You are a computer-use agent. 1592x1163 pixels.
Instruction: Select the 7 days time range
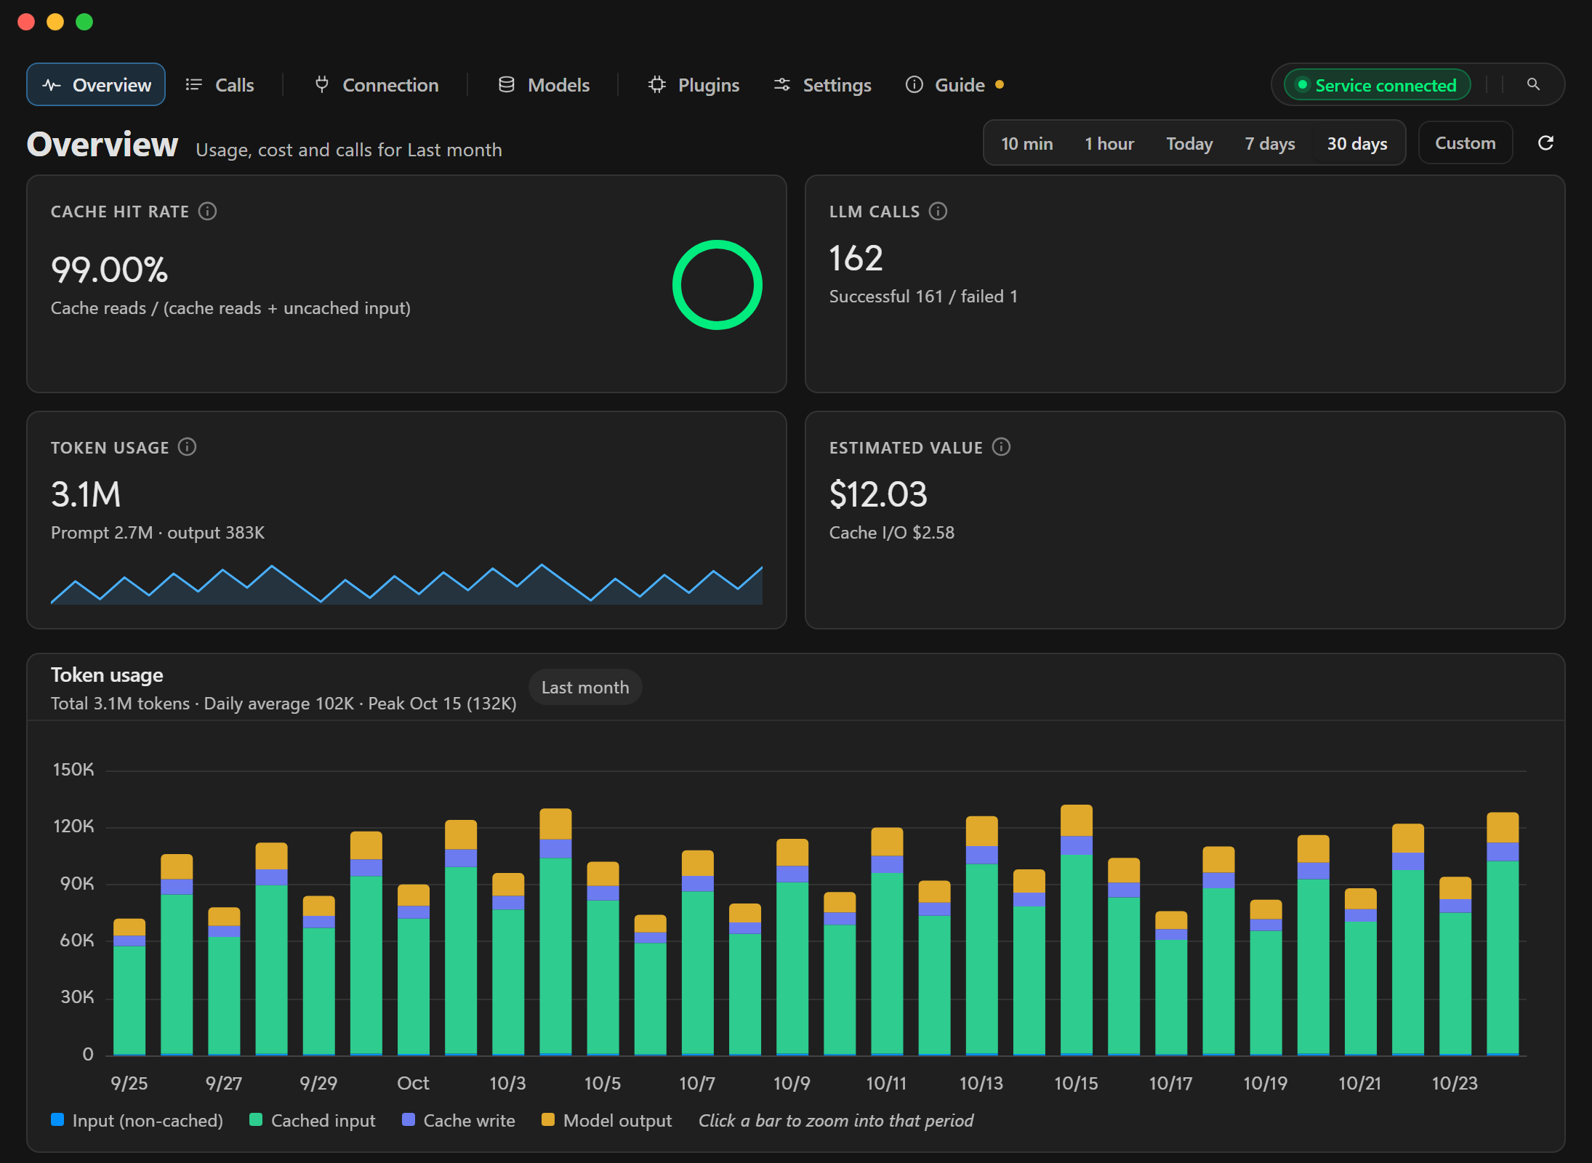(x=1269, y=143)
